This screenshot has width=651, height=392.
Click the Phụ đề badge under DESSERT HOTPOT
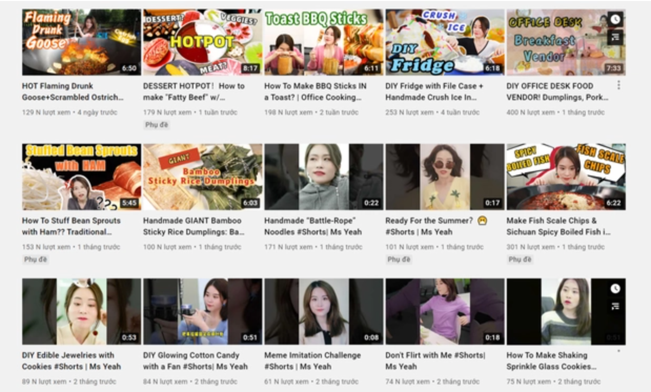[x=157, y=125]
